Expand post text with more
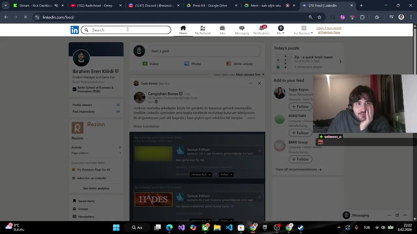Screen dimensions: 417x234 tap(250, 118)
